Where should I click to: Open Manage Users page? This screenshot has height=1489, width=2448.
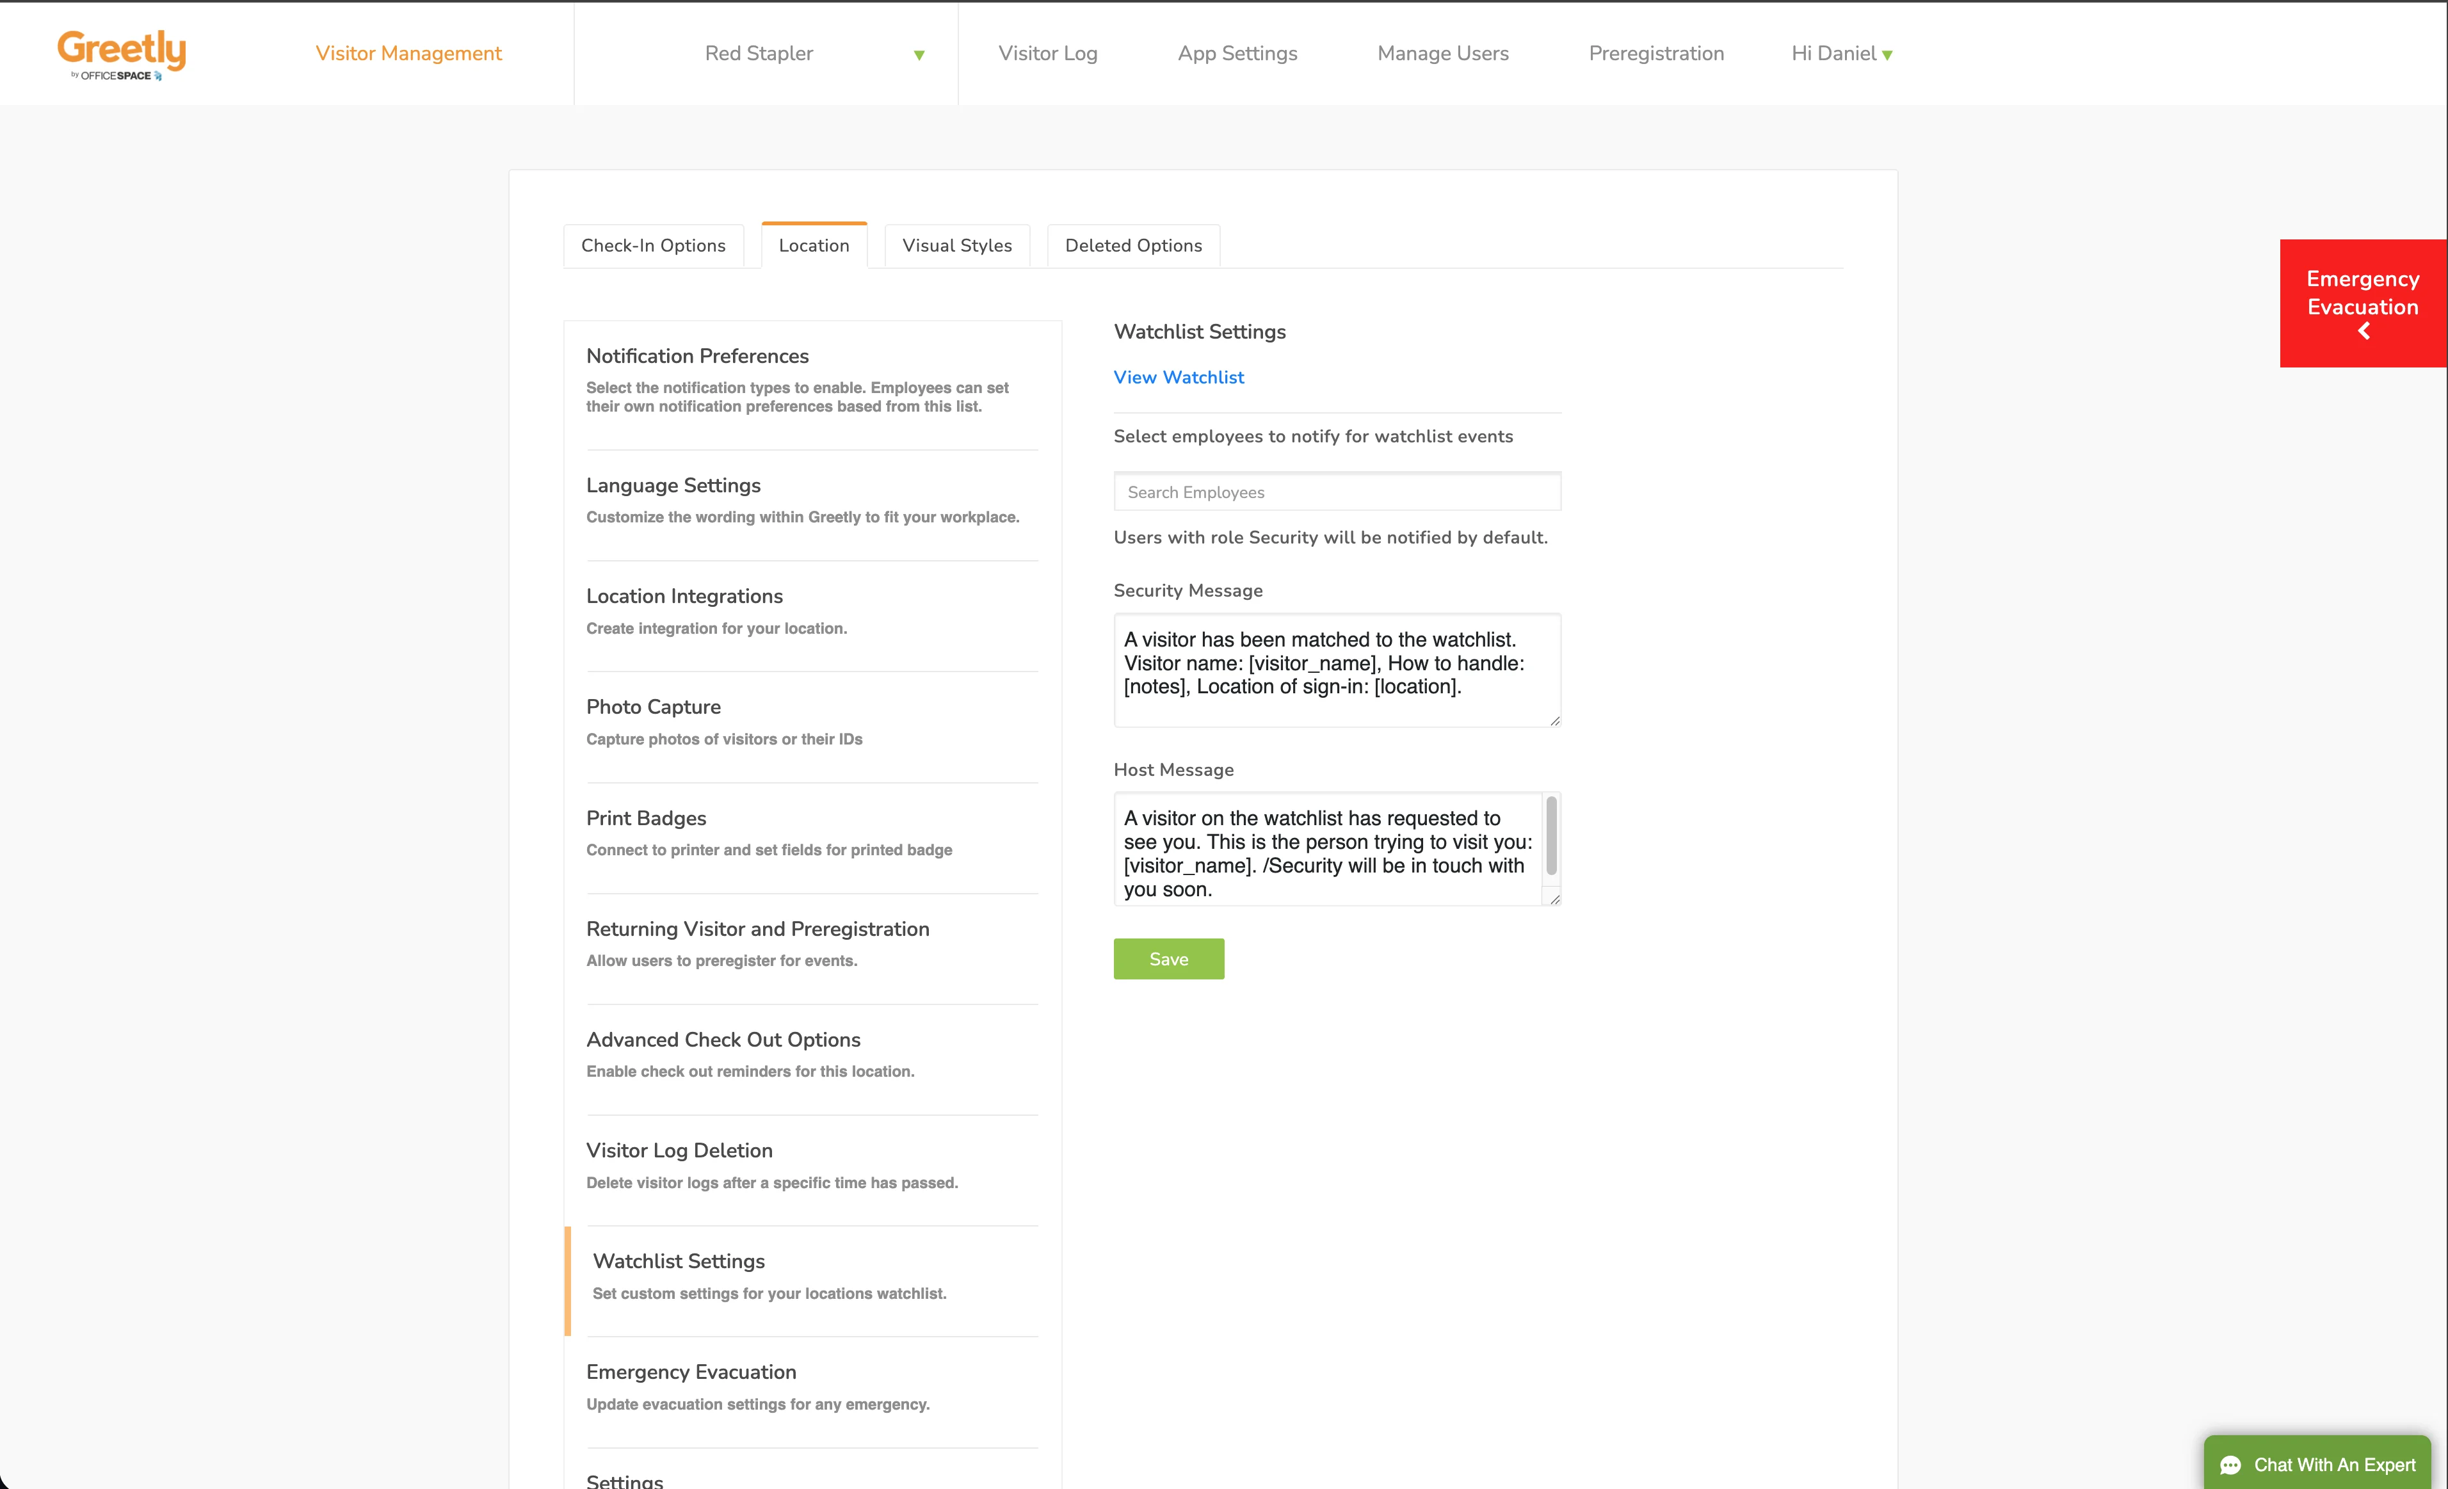tap(1442, 54)
